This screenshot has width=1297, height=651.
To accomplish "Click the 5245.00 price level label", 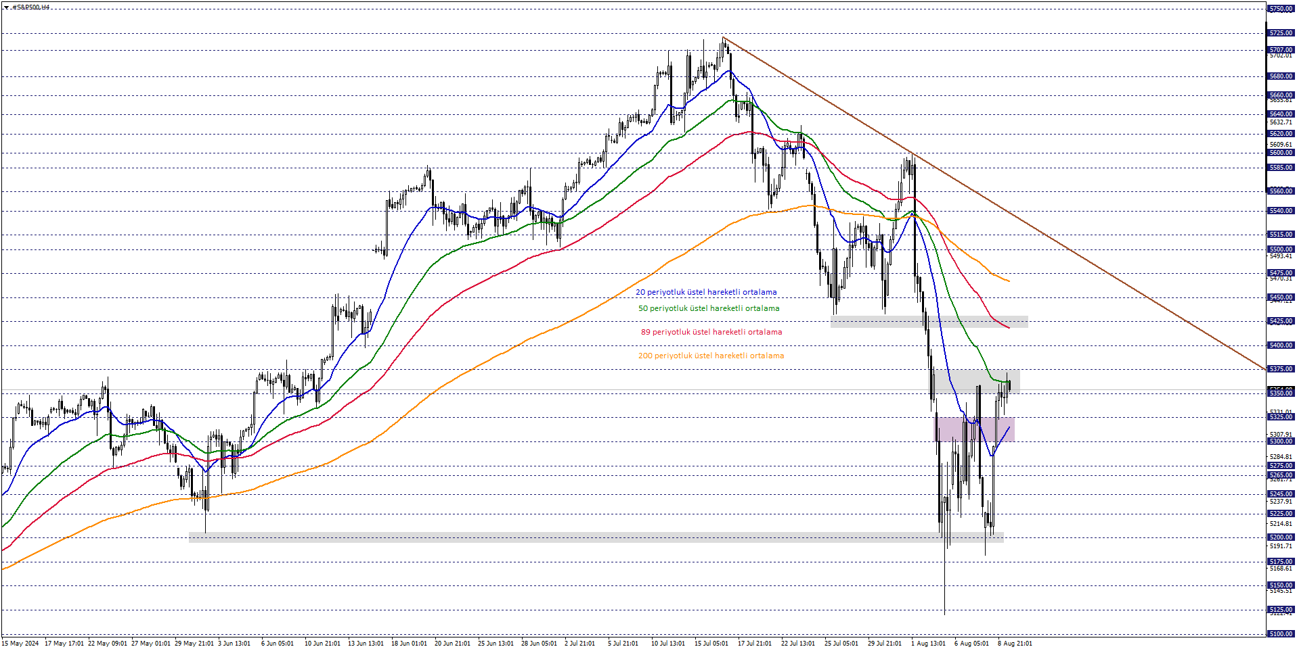I will point(1281,494).
